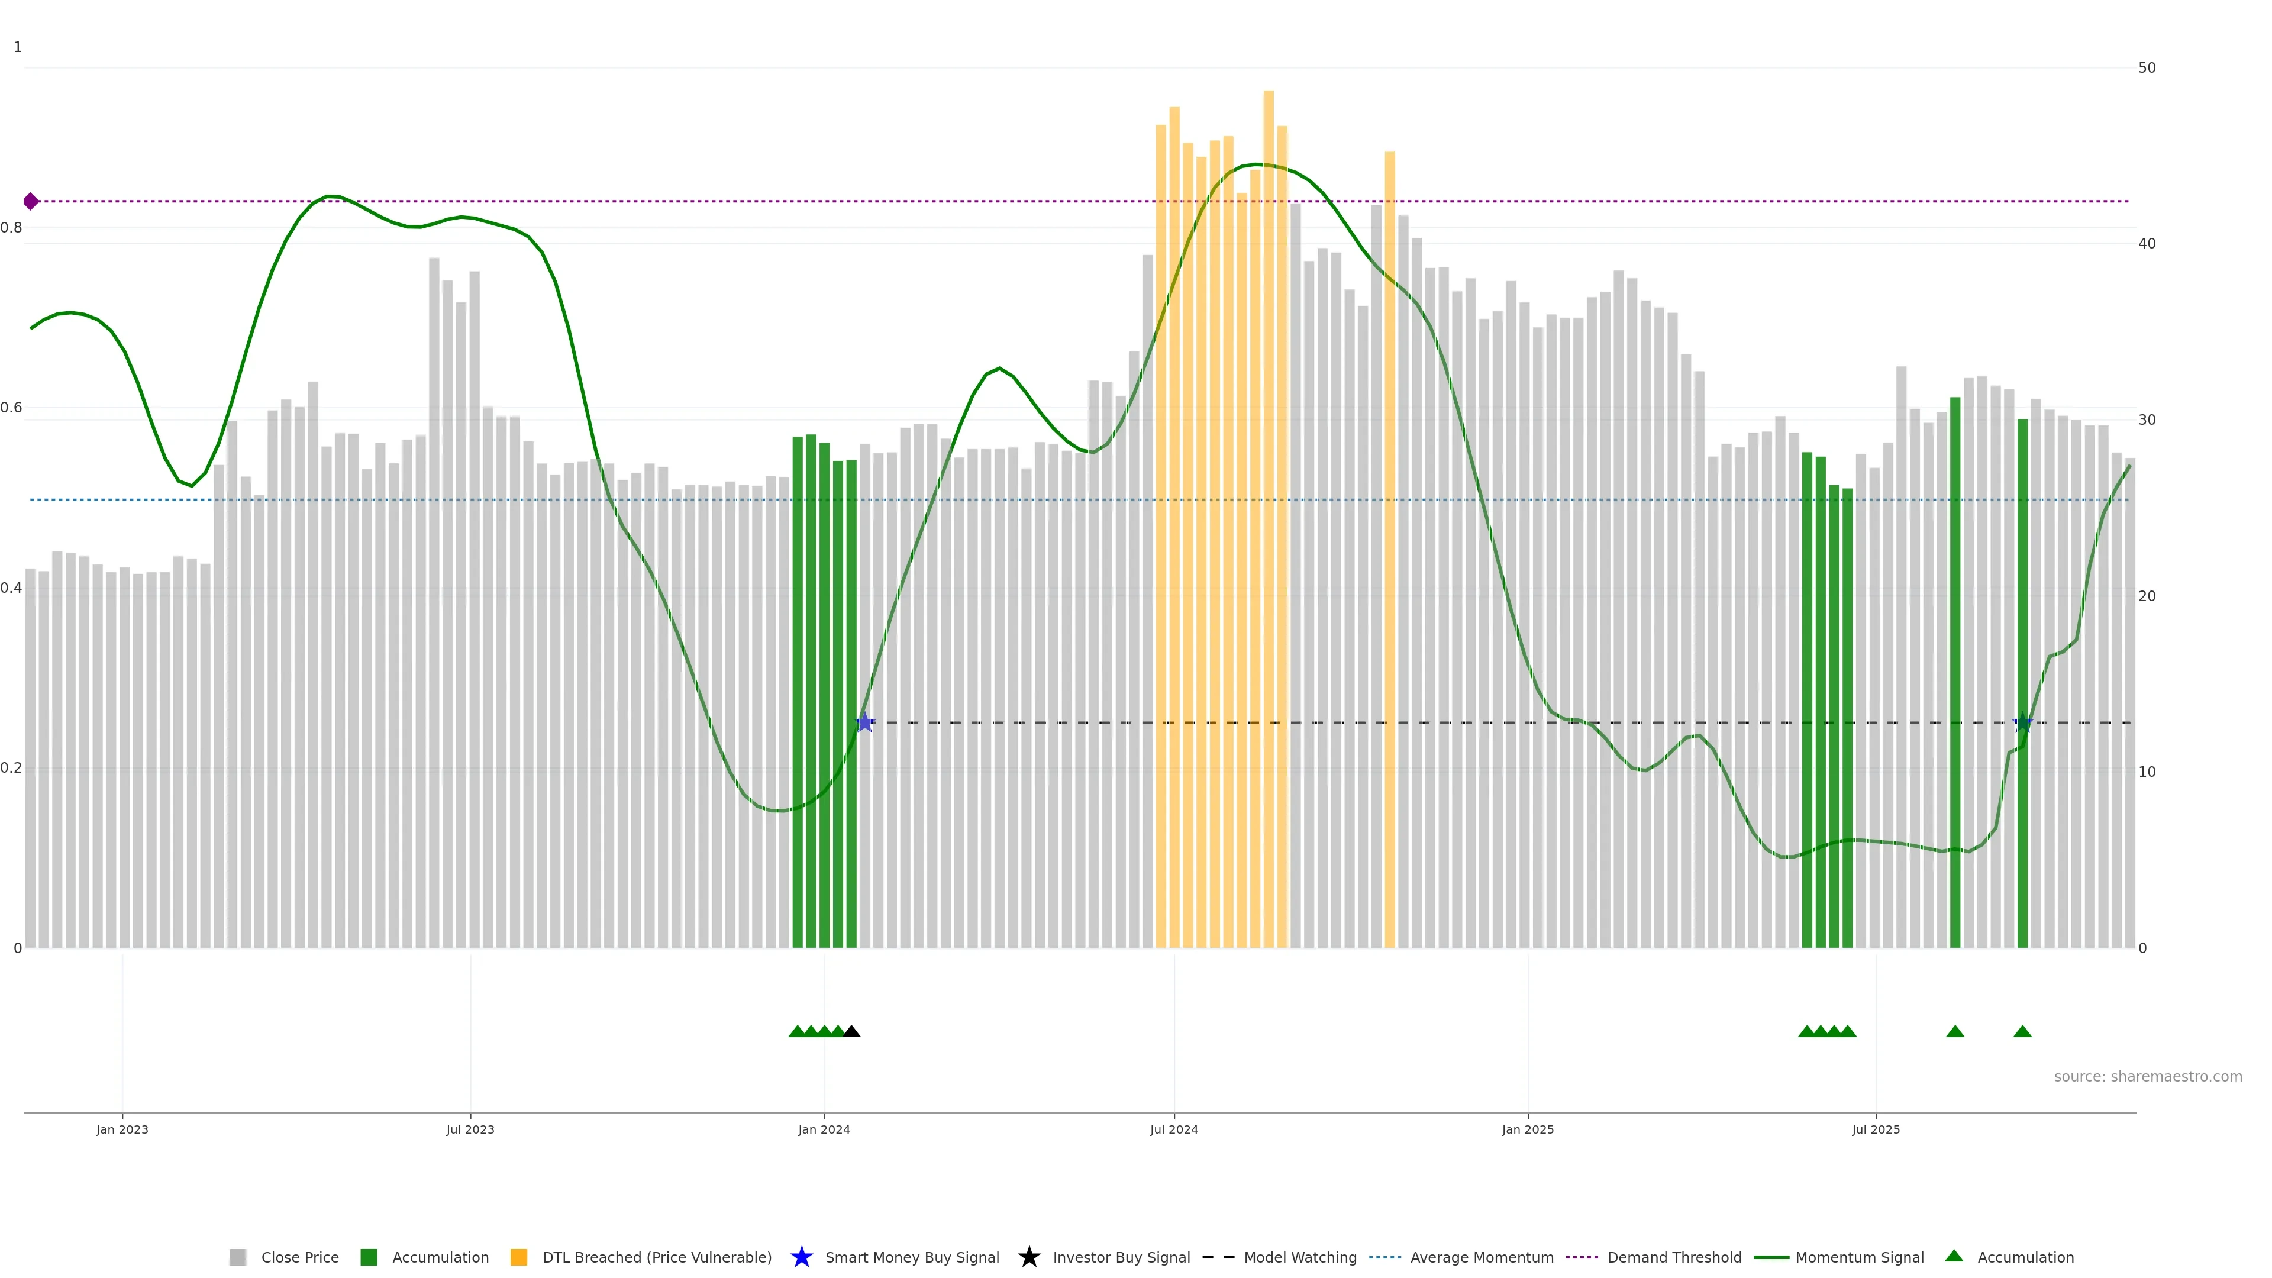2272x1278 pixels.
Task: Click the blue star on chart near Jan 2024
Action: [x=865, y=722]
